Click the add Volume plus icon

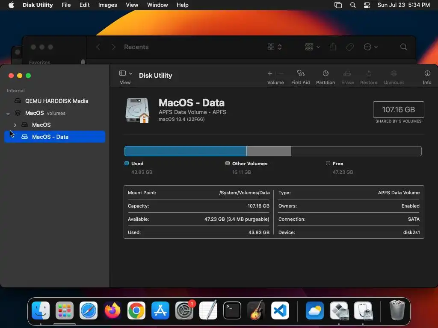(270, 73)
